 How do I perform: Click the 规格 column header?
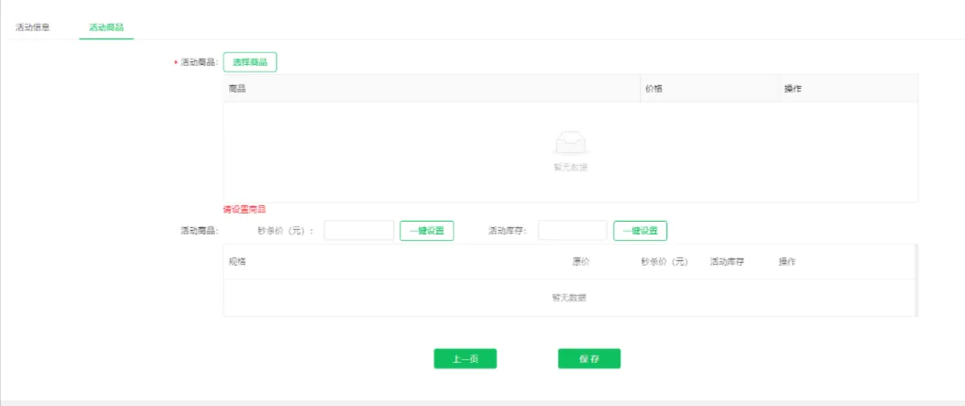click(x=237, y=261)
